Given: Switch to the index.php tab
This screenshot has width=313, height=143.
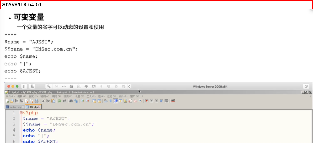Looking at the screenshot, I should [x=15, y=107].
